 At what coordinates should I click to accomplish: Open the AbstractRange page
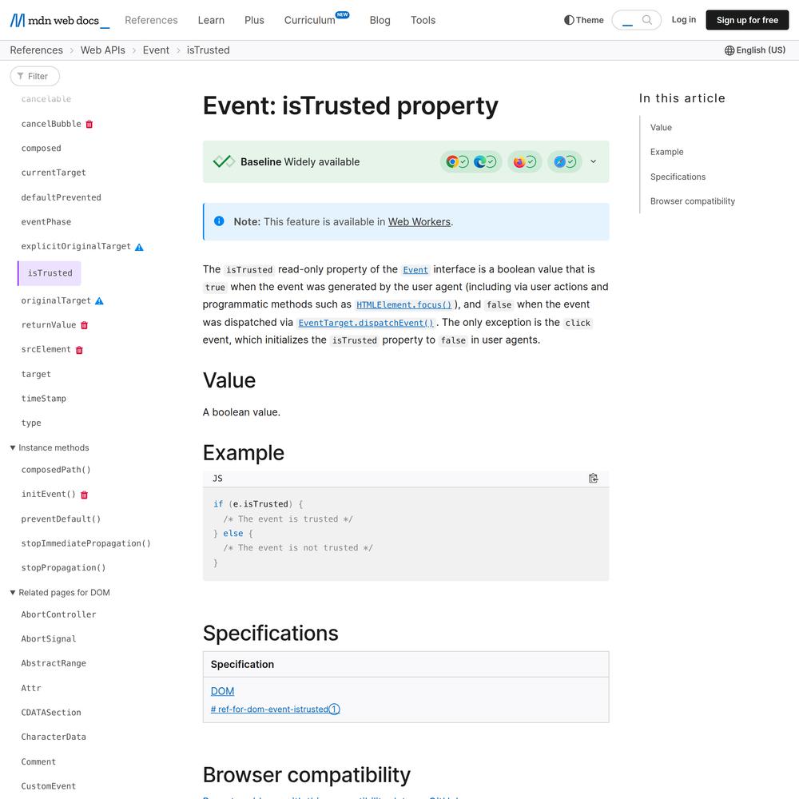click(x=54, y=663)
